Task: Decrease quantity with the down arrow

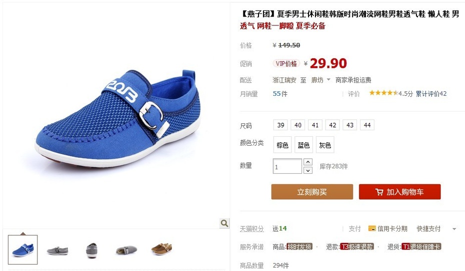Action: 308,170
